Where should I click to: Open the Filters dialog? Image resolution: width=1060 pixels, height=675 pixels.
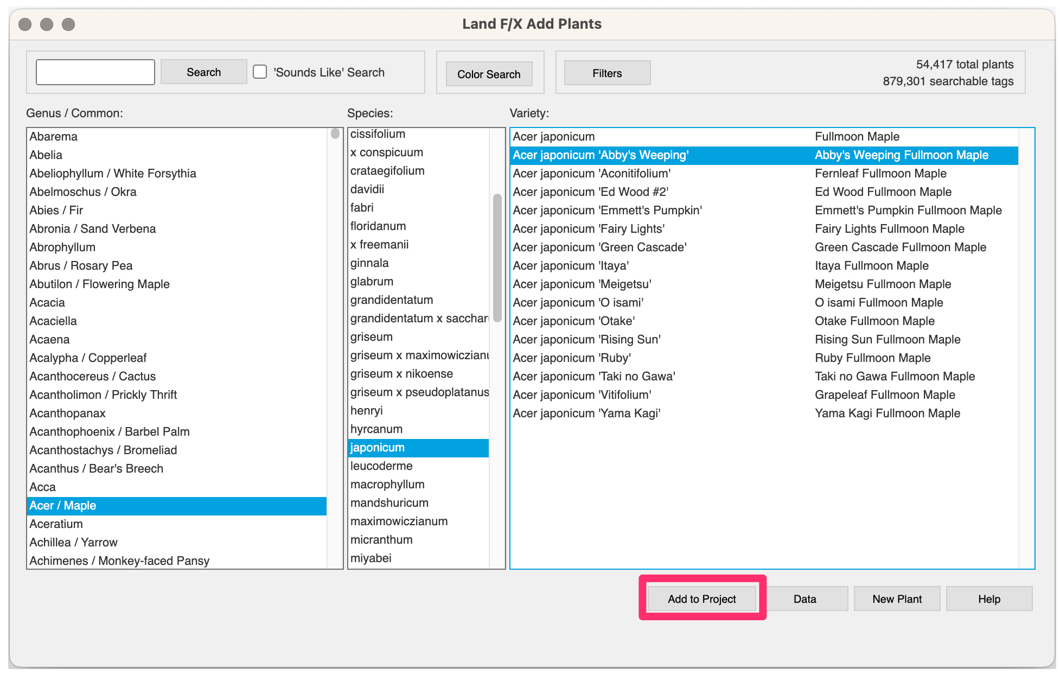click(607, 73)
